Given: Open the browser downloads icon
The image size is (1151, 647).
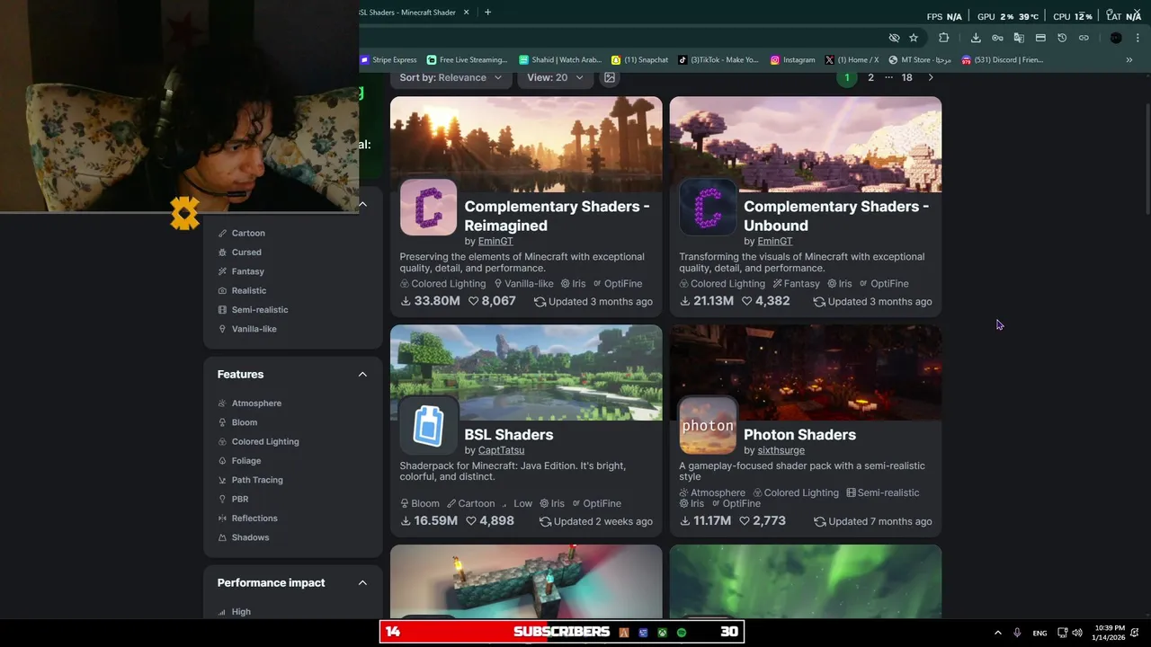Looking at the screenshot, I should pos(976,38).
